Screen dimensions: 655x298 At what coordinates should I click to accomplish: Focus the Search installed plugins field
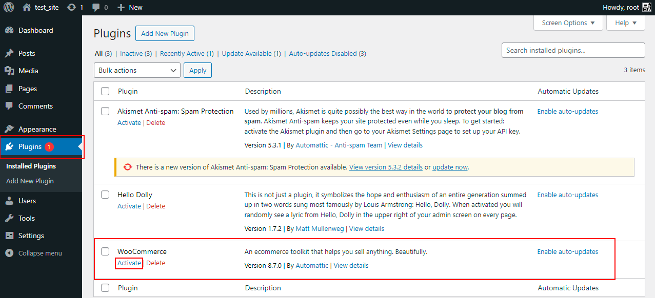tap(573, 50)
